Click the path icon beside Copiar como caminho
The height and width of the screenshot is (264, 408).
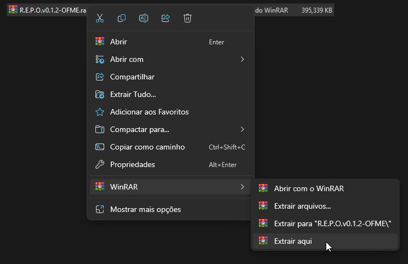(100, 147)
